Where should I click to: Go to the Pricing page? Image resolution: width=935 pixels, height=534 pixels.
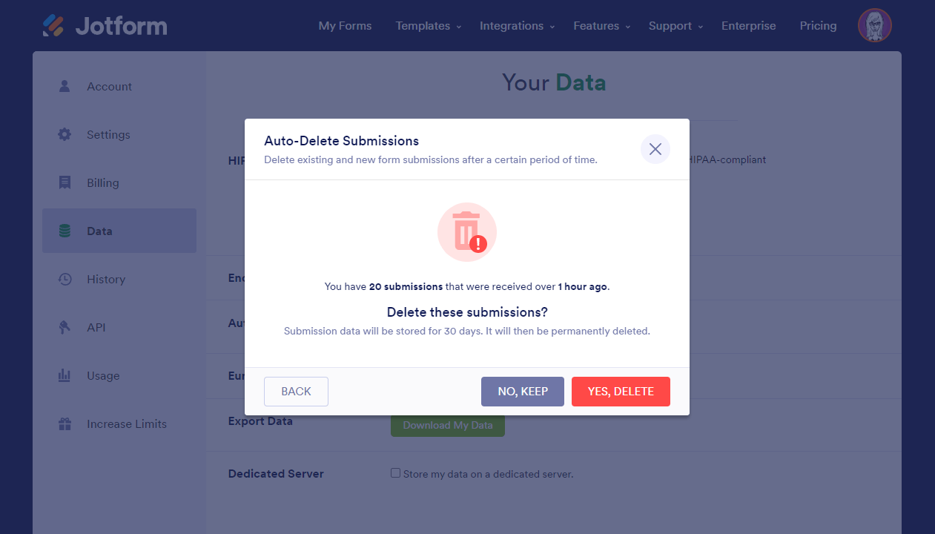(x=818, y=26)
